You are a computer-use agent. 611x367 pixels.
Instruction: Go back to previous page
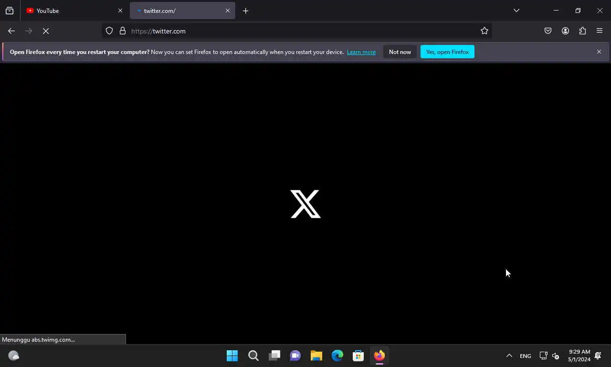(x=11, y=31)
